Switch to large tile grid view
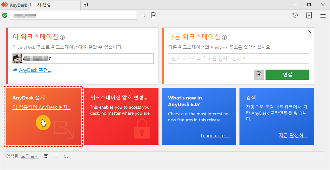The image size is (330, 170). 46,156
